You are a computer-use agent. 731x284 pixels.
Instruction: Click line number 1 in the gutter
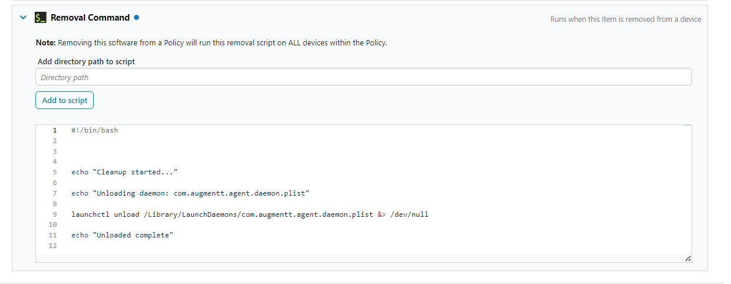coord(54,130)
